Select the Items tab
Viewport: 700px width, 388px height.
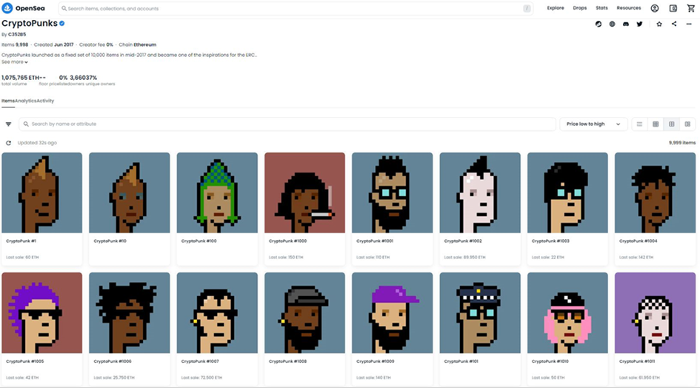coord(8,101)
